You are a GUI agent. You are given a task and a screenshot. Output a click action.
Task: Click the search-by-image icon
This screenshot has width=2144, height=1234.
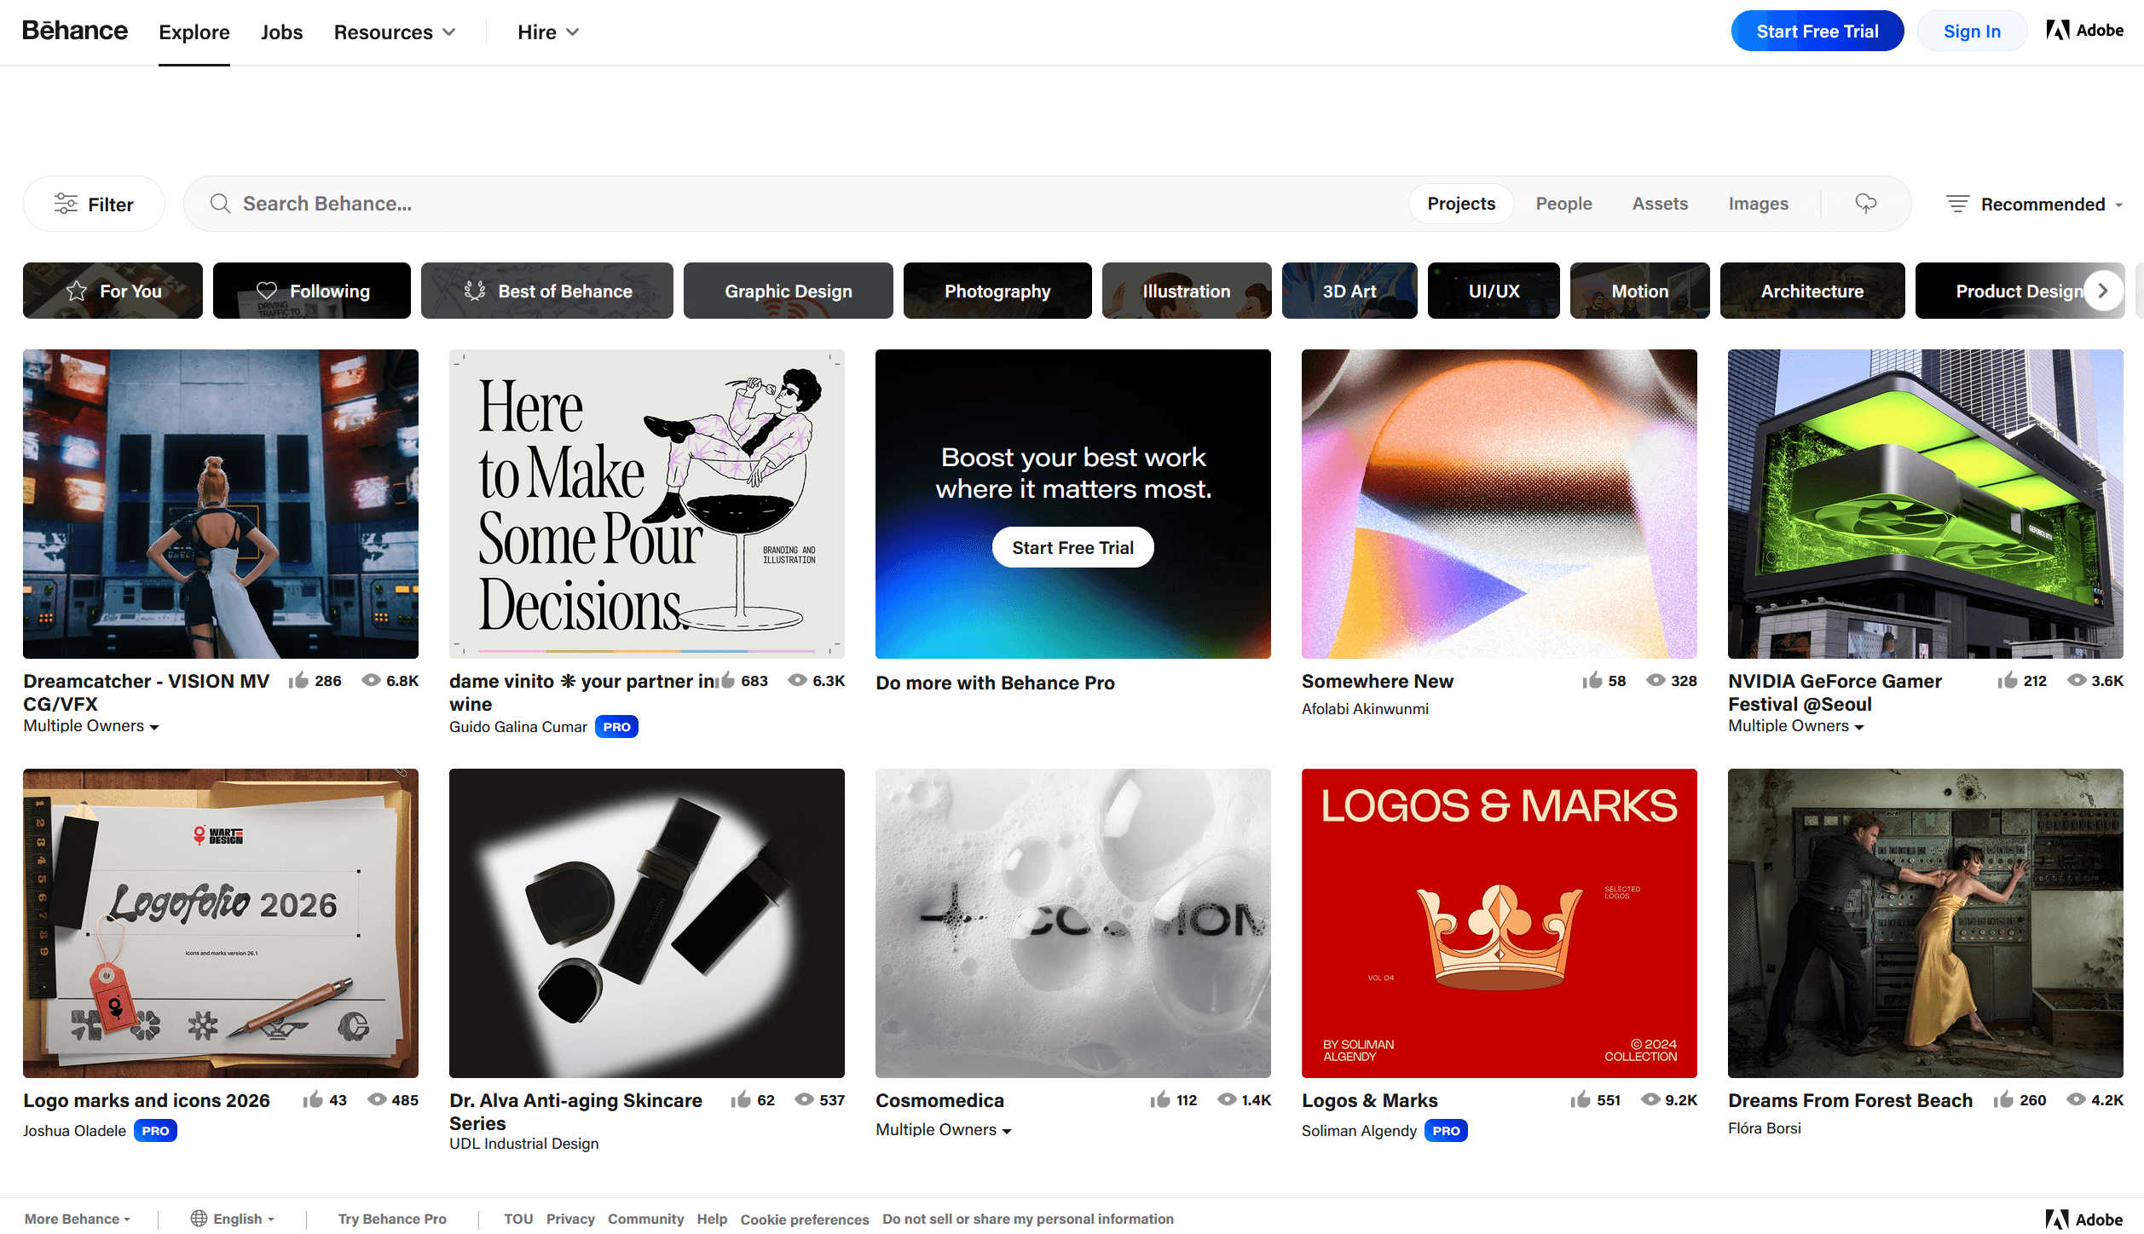click(1865, 204)
